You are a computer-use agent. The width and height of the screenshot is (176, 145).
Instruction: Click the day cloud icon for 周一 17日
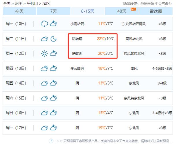click(x=45, y=128)
